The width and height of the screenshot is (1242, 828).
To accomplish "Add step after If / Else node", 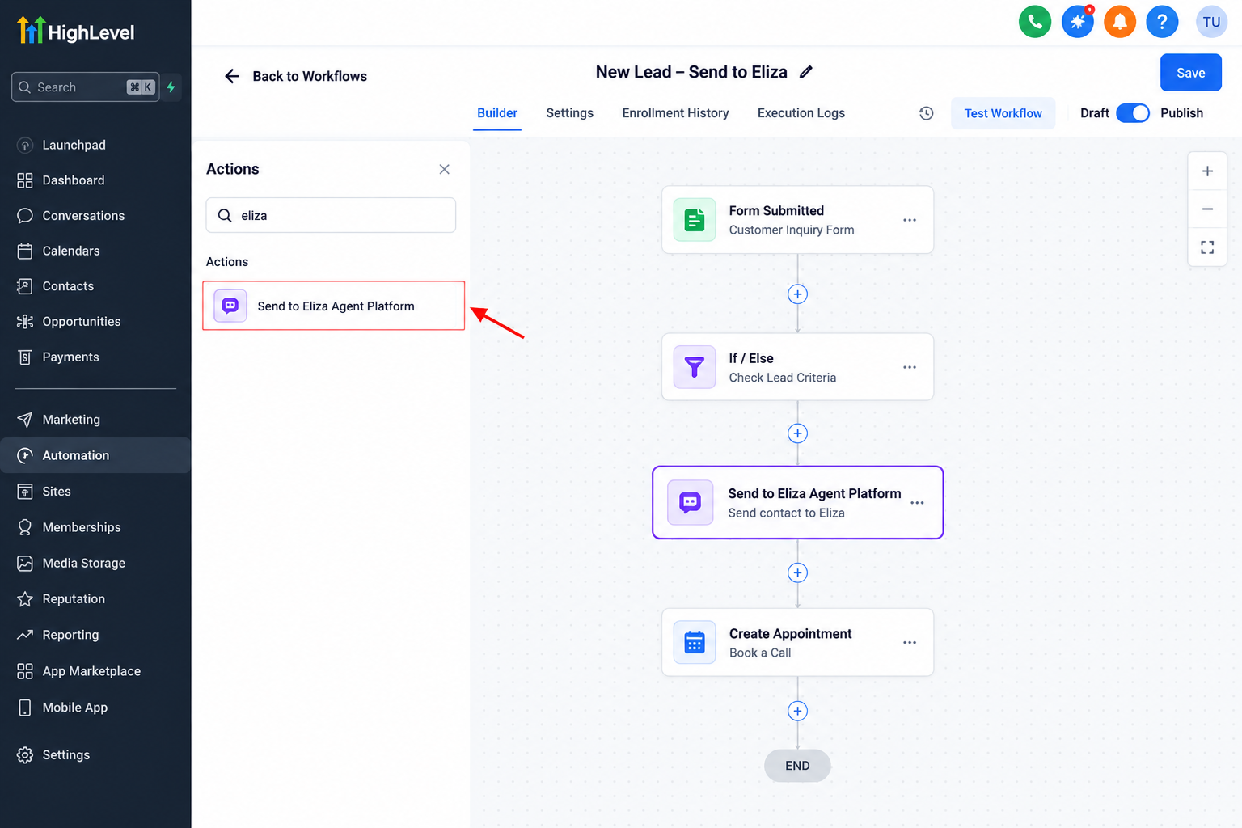I will point(797,433).
